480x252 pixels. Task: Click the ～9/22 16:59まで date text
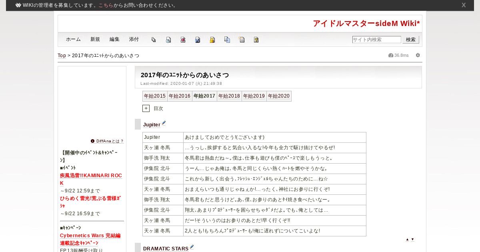point(80,214)
